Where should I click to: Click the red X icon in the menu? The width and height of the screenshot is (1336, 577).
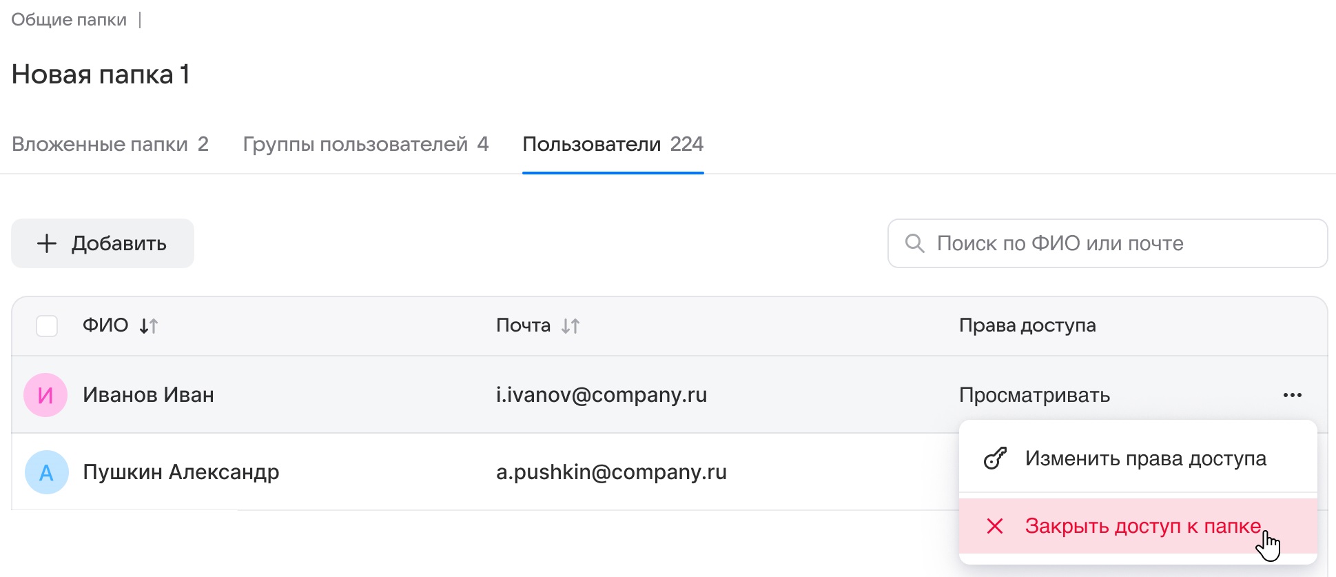coord(994,526)
